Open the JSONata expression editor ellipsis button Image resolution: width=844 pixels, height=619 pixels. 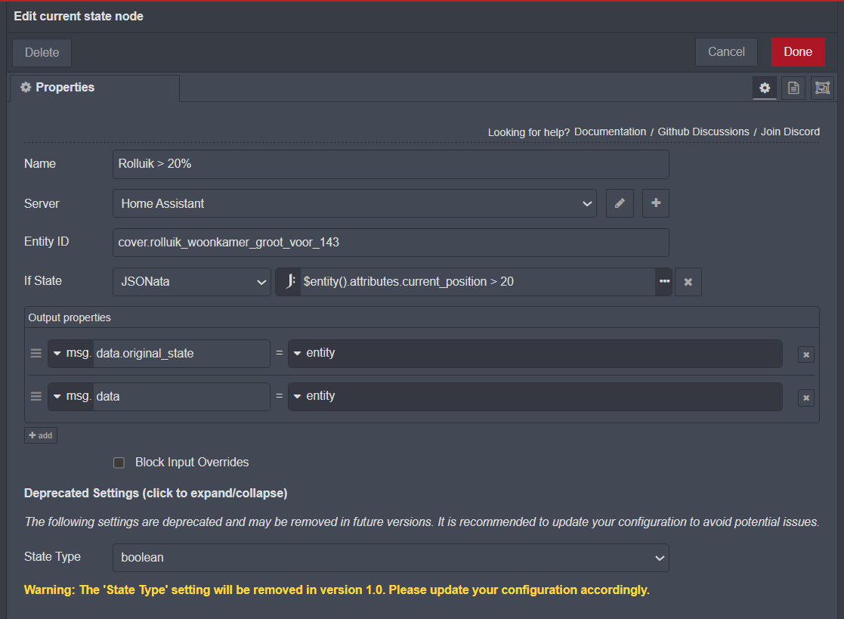(x=664, y=281)
